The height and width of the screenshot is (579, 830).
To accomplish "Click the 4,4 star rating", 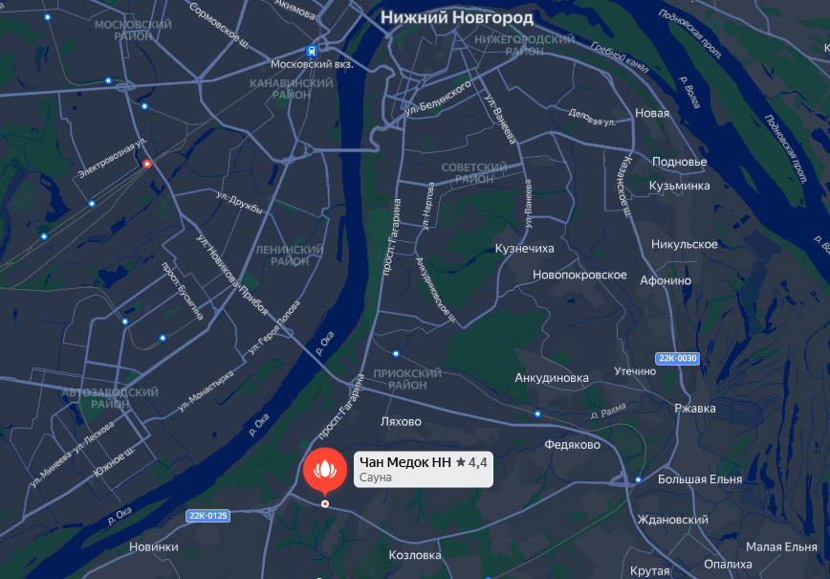I will [471, 462].
